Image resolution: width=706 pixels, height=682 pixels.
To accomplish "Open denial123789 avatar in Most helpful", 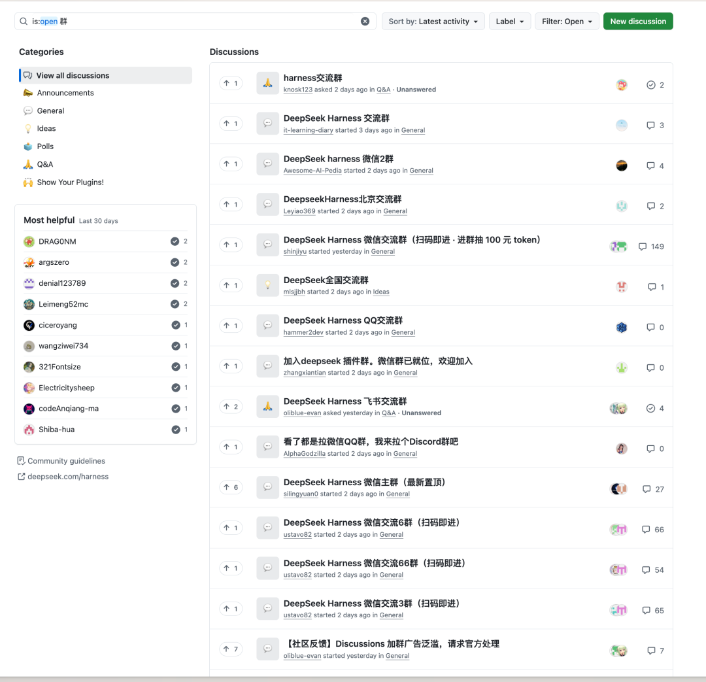I will (x=29, y=283).
